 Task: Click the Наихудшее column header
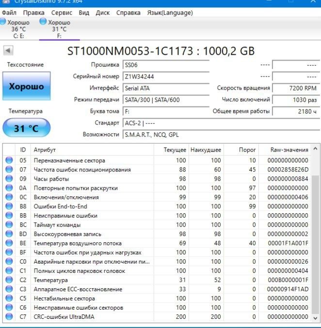206,150
